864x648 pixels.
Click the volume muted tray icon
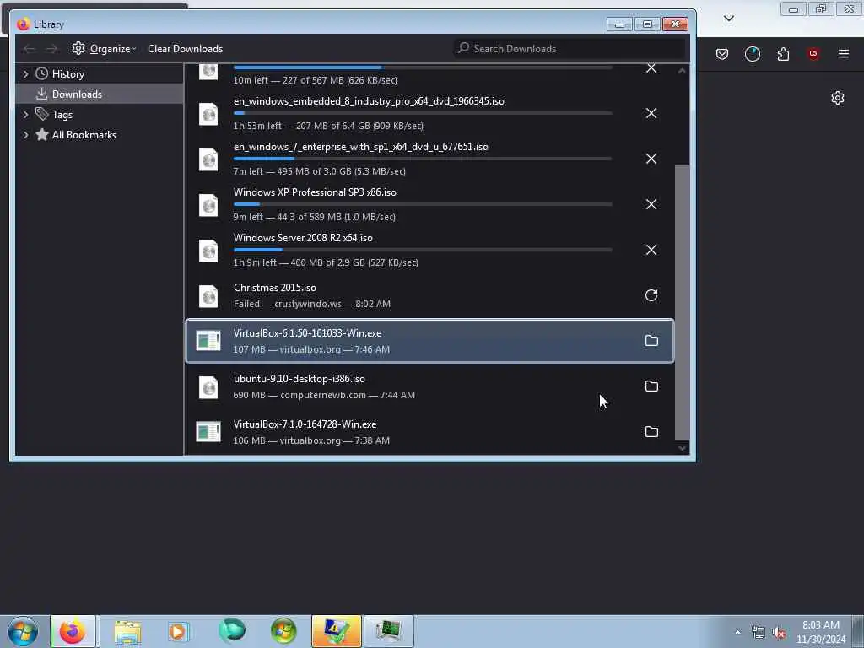[x=779, y=633]
